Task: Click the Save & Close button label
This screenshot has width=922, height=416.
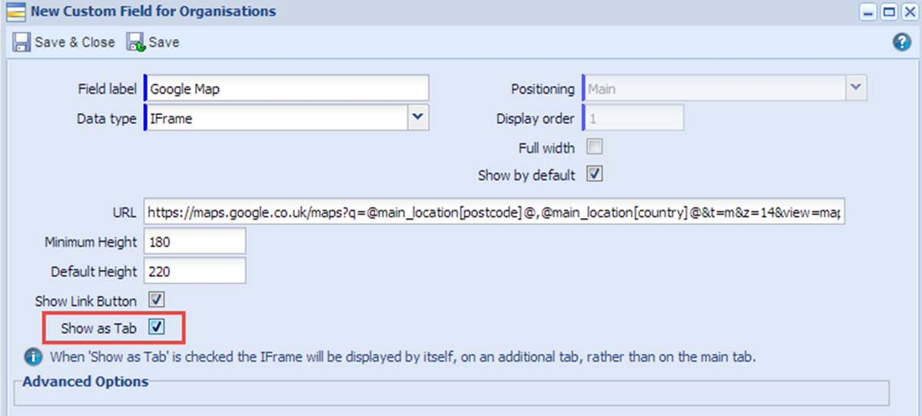Action: 75,42
